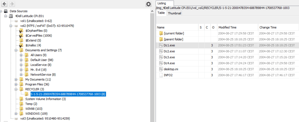
Task: Sort by the C column header
Action: [x=207, y=28]
